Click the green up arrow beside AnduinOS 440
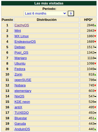 95,129
